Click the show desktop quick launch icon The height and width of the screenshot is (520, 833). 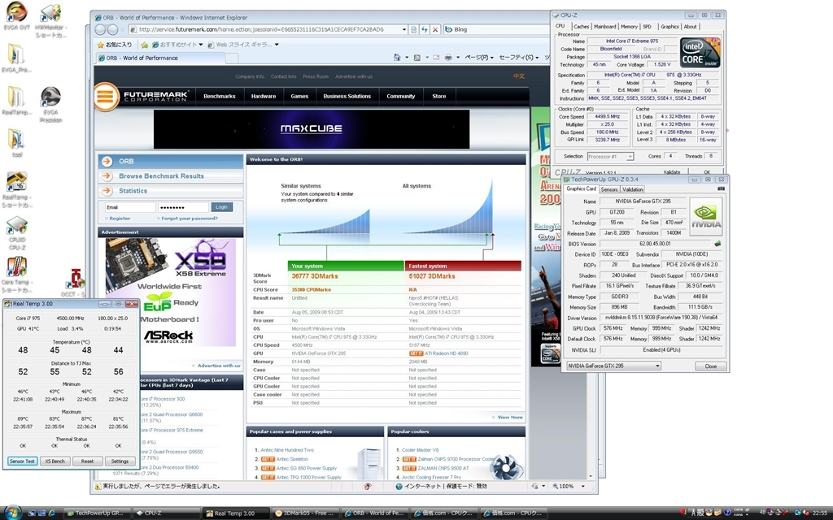coord(32,513)
